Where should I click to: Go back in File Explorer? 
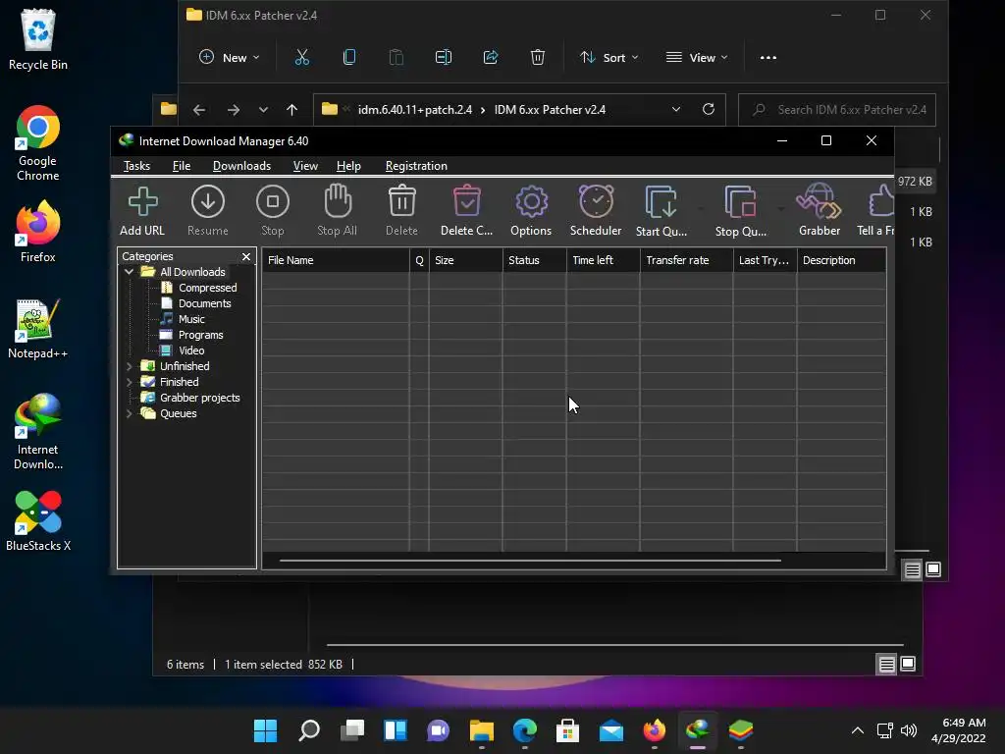pyautogui.click(x=199, y=110)
